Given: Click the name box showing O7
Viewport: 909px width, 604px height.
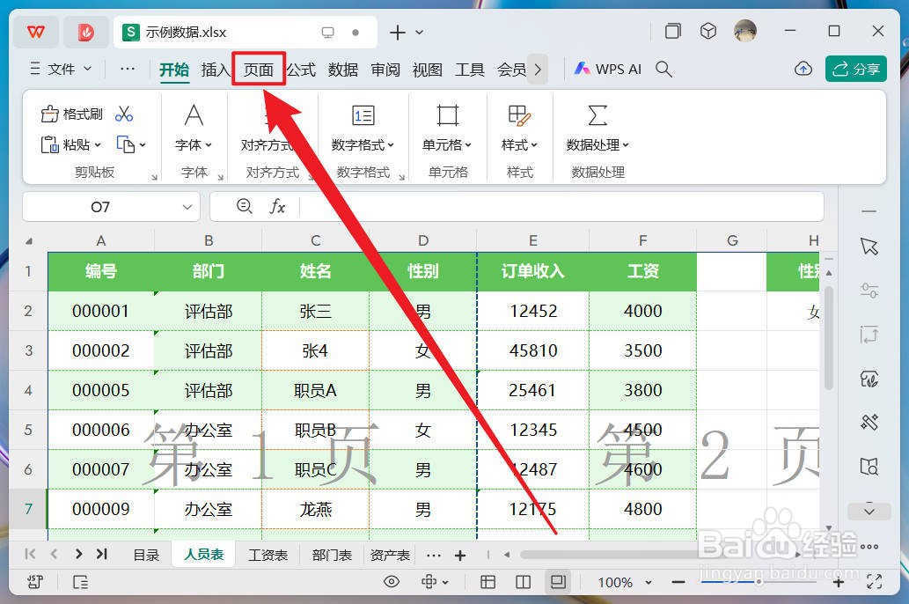Looking at the screenshot, I should (99, 206).
